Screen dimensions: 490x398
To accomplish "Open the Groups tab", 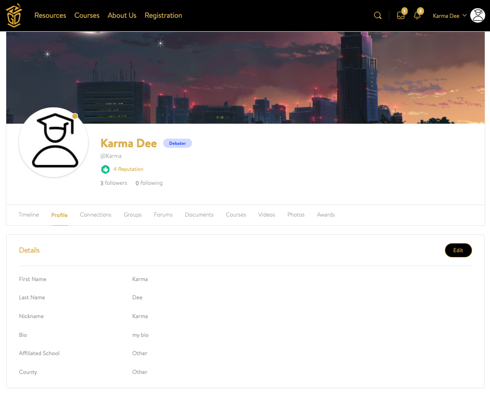I will tap(132, 215).
